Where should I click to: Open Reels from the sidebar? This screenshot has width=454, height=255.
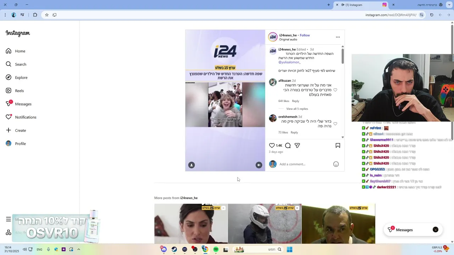(x=15, y=91)
